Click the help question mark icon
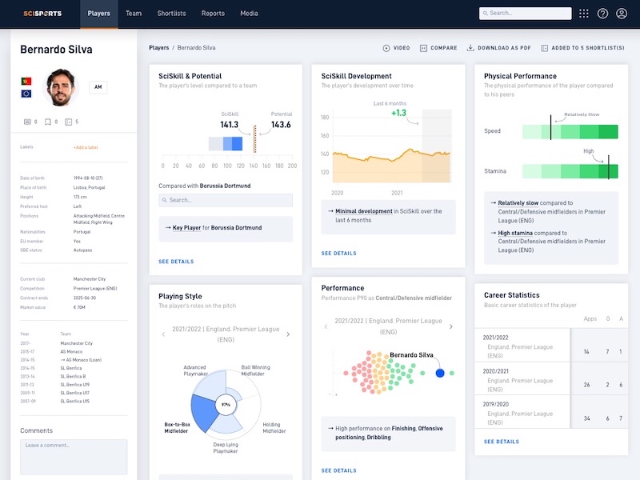 pos(602,14)
